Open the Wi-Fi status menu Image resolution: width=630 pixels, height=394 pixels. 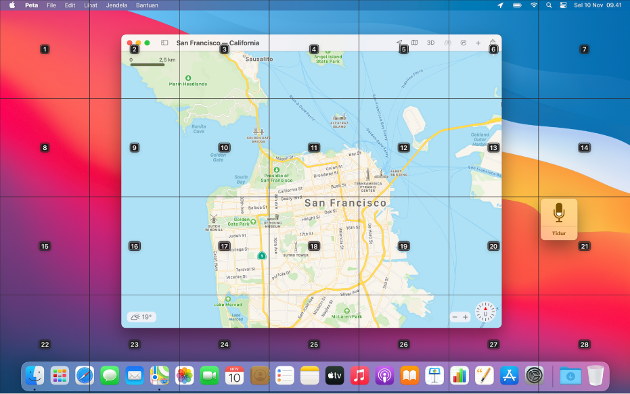click(534, 5)
